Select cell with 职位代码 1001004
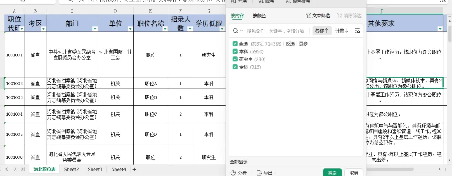The width and height of the screenshot is (452, 176). click(14, 115)
